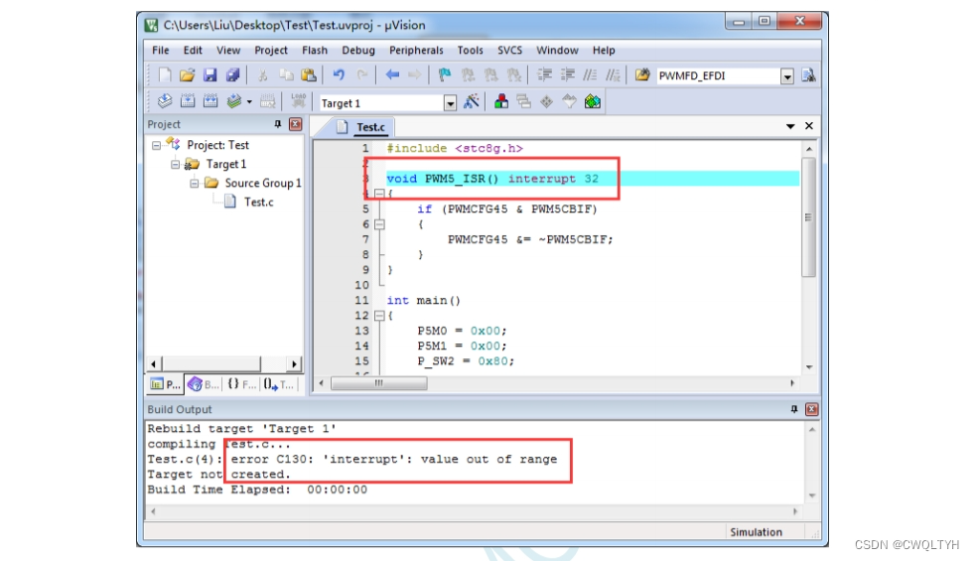The height and width of the screenshot is (561, 974).
Task: Indent the selected lines
Action: click(545, 75)
